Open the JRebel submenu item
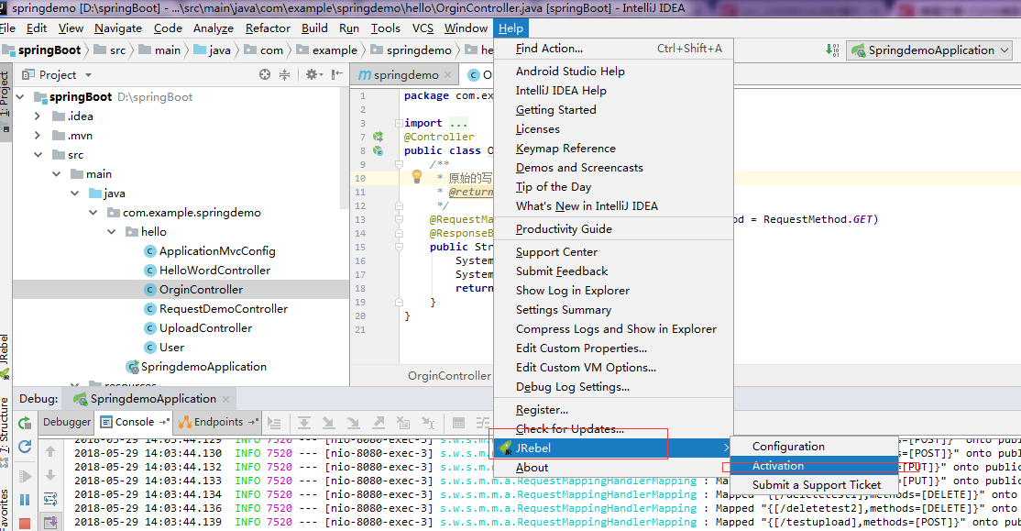This screenshot has width=1021, height=531. (x=613, y=448)
